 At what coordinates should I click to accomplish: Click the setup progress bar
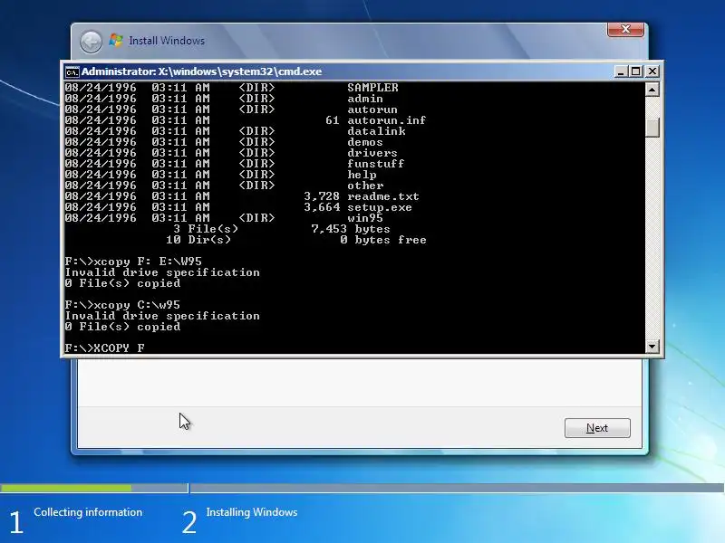(362, 488)
